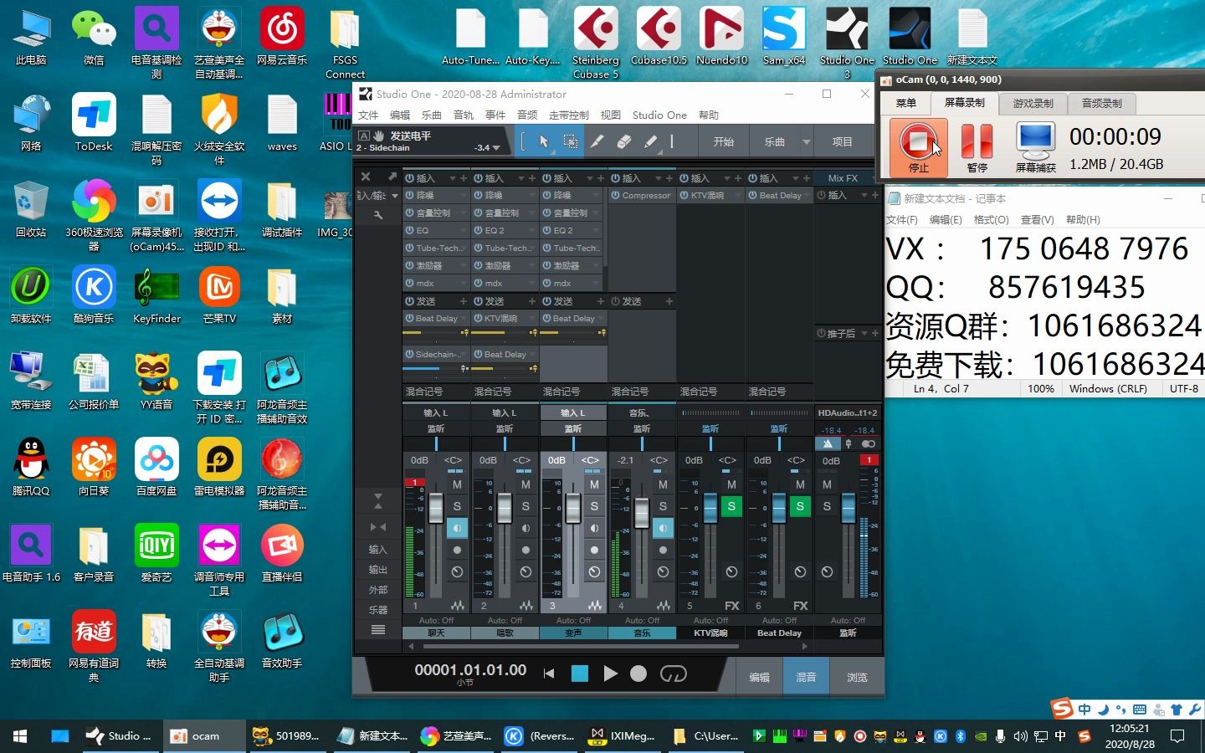Show 乐器 panel in mixer sidebar
The image size is (1205, 753).
(378, 610)
